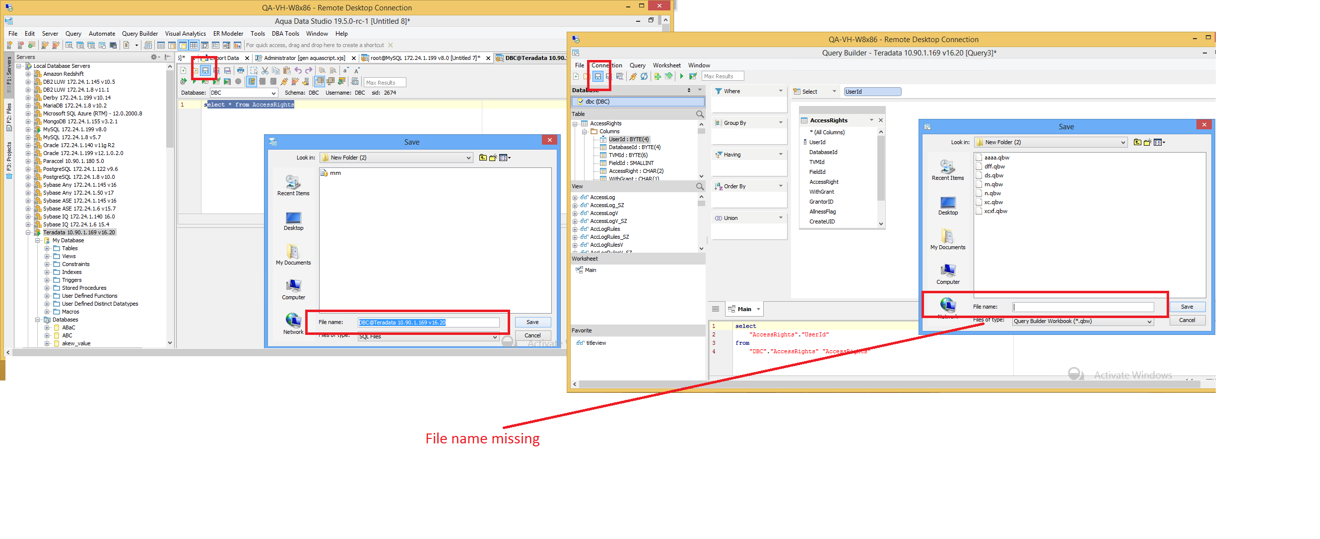This screenshot has width=1320, height=539.
Task: Click the Table section search magnifier in Query Builder
Action: 700,114
